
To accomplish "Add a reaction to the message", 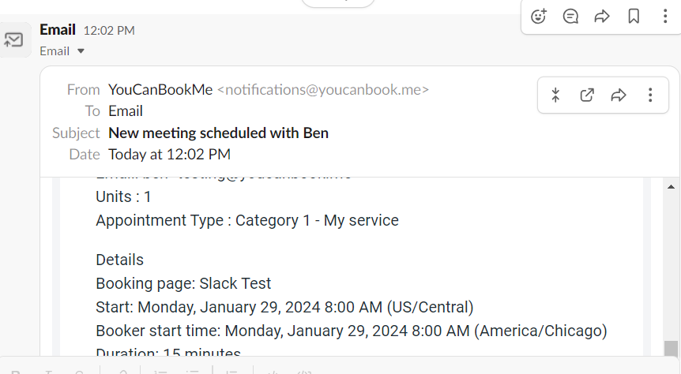I will tap(539, 17).
